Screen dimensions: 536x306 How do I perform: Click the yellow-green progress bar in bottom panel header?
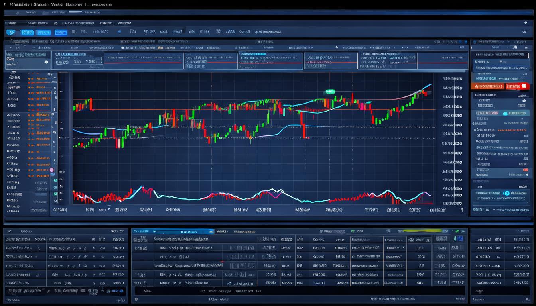click(422, 231)
